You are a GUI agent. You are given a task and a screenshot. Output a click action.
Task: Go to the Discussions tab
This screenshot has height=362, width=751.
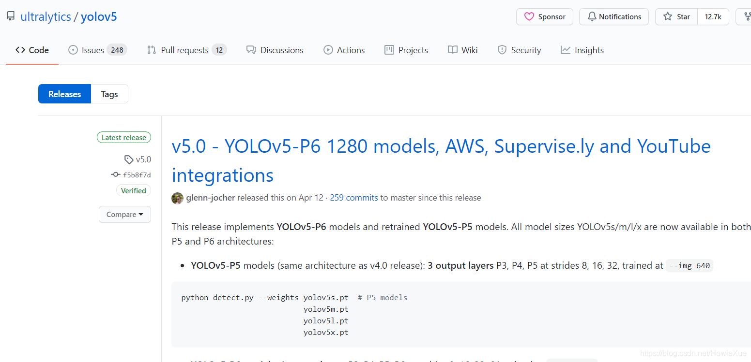point(275,50)
